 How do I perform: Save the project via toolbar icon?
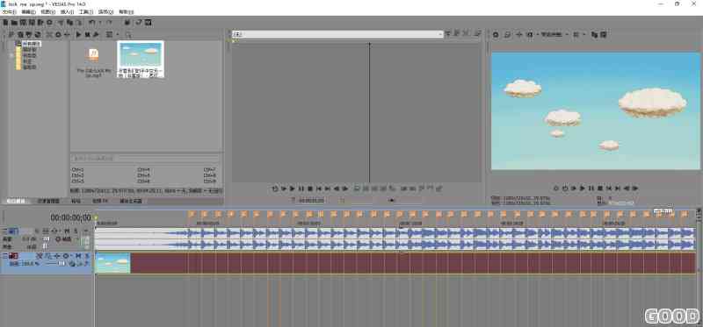click(23, 23)
